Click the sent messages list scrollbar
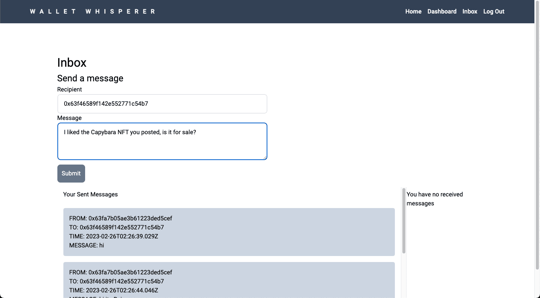540x298 pixels. pos(403,221)
